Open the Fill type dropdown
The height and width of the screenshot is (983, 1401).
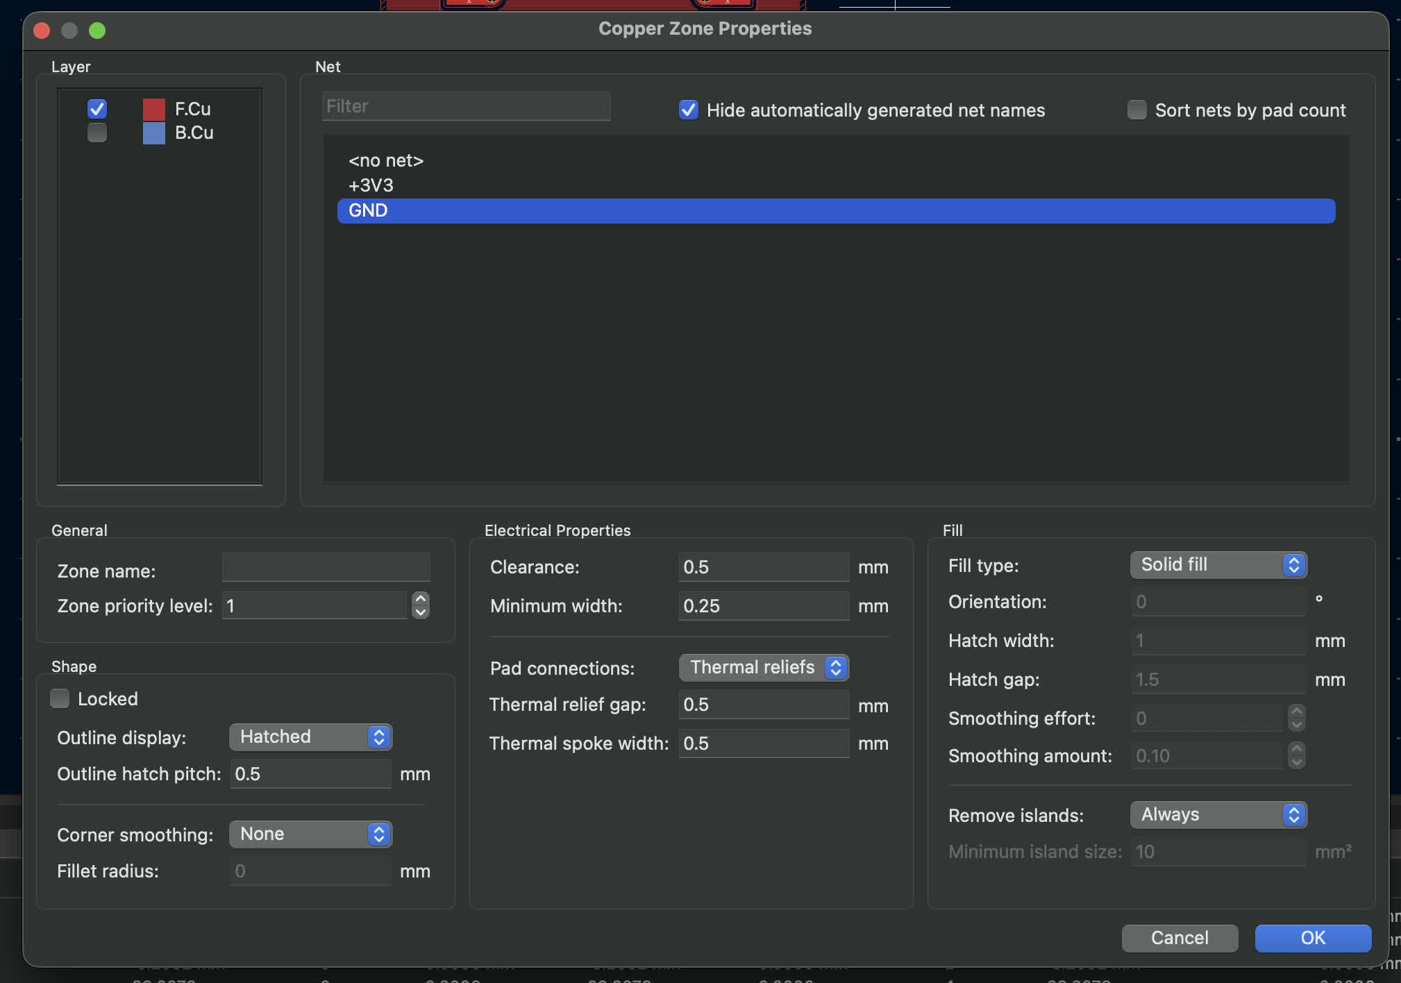1218,564
